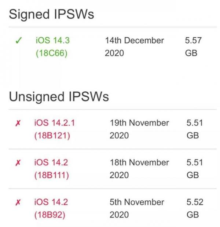Image resolution: width=220 pixels, height=227 pixels.
Task: Click the red X beside build 18B111
Action: (x=18, y=163)
